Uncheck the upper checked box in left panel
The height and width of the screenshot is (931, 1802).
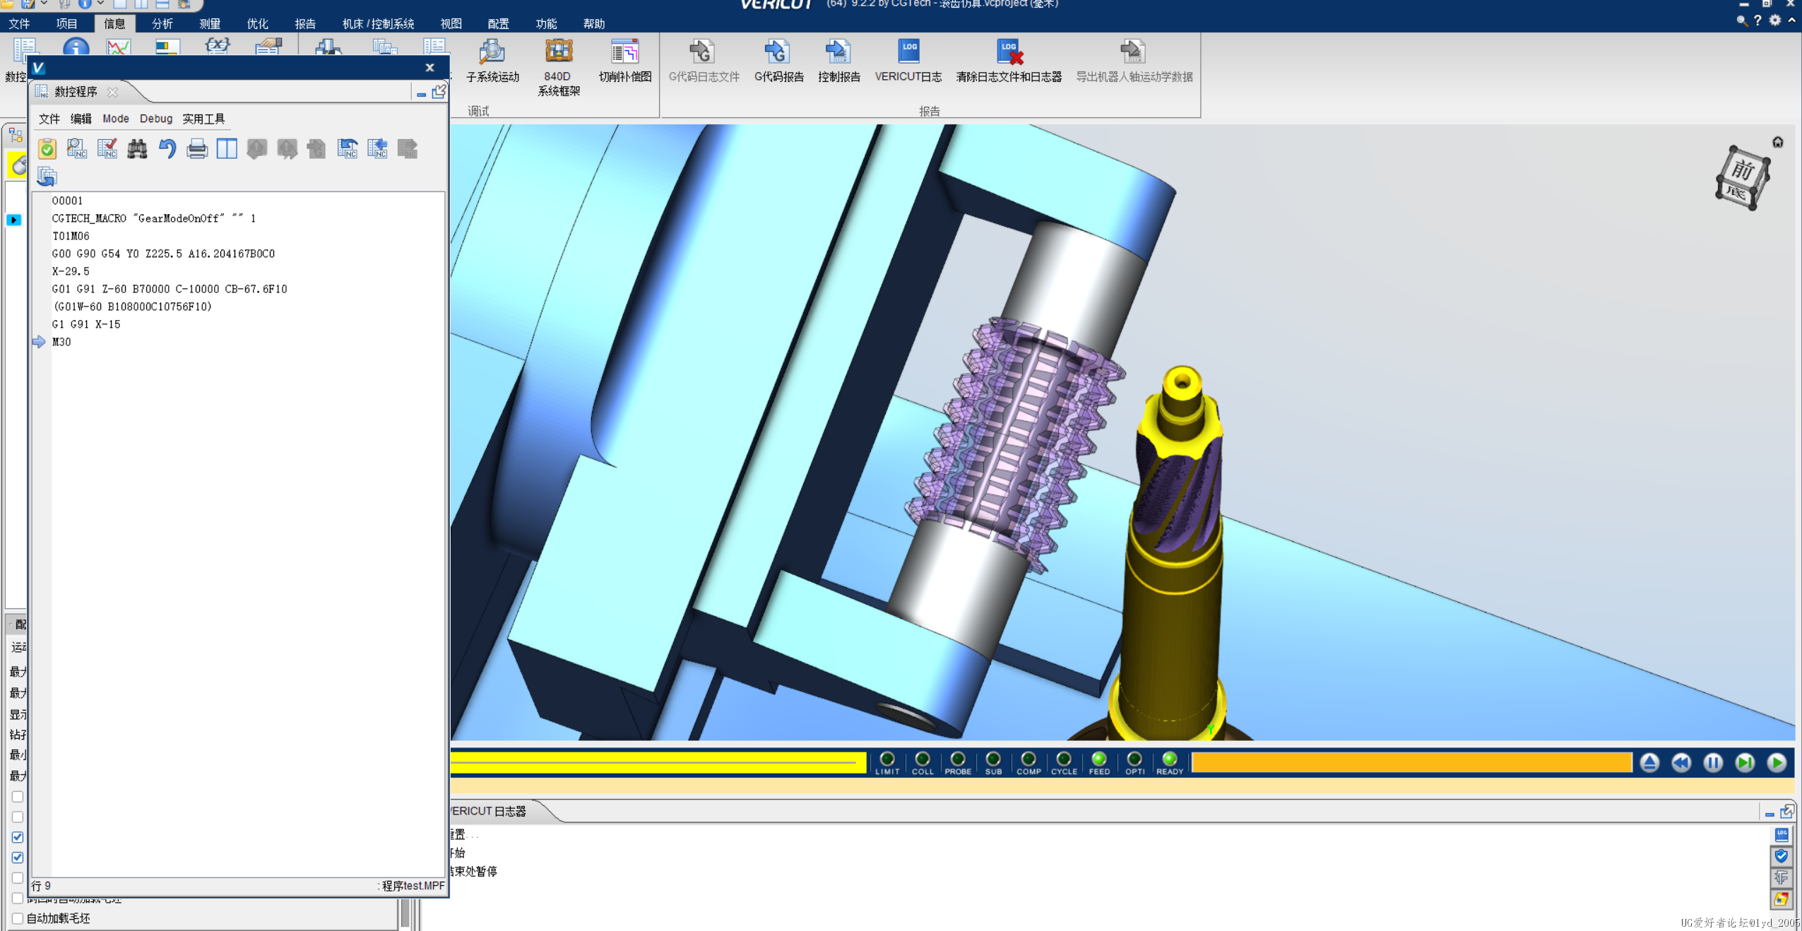(18, 837)
